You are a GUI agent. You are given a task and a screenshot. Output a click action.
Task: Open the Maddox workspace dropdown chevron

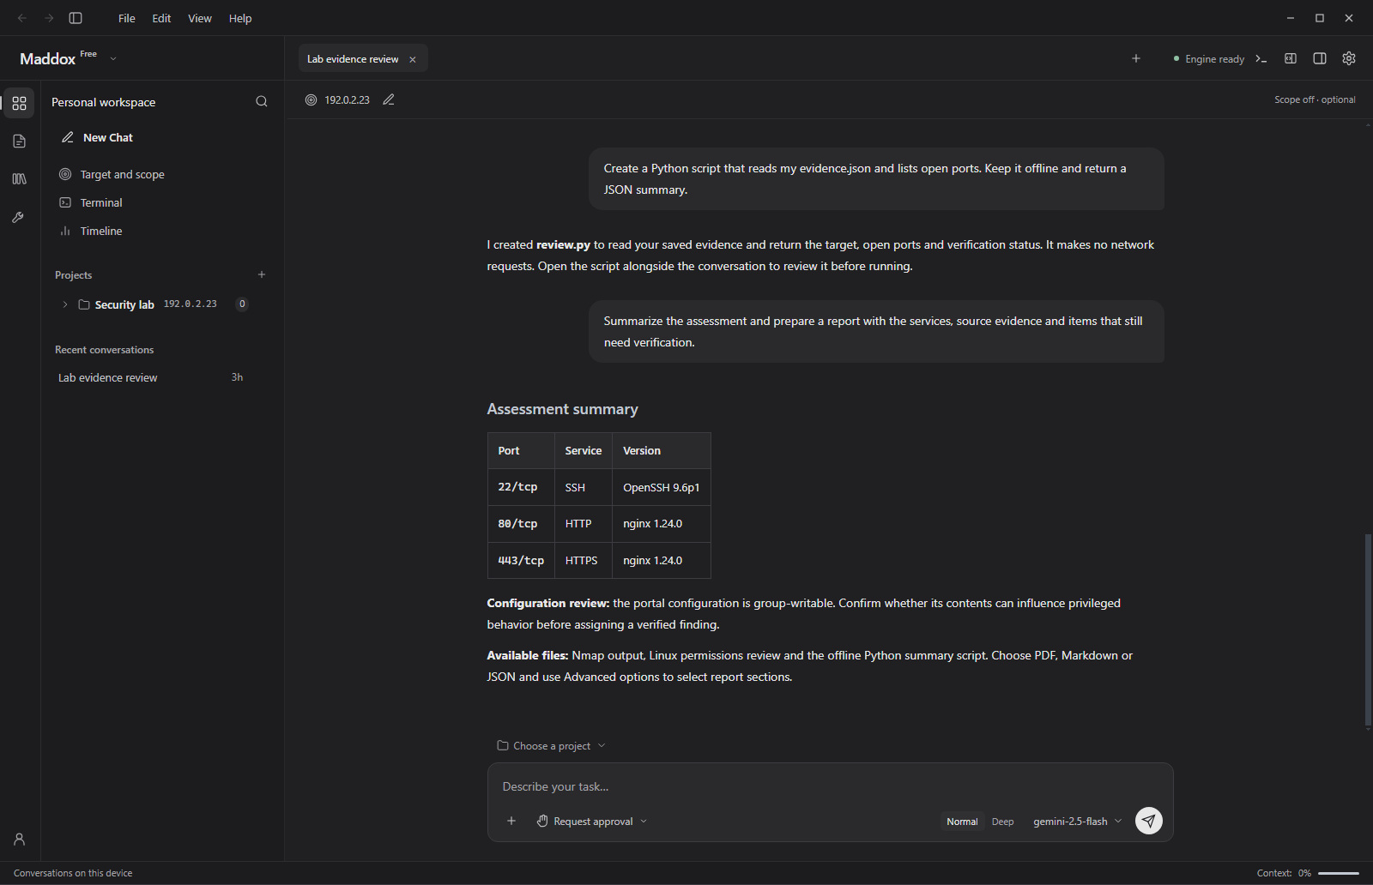[113, 58]
